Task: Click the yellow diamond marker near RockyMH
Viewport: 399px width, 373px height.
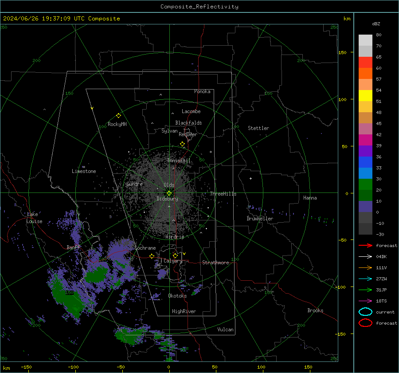Action: tap(118, 116)
